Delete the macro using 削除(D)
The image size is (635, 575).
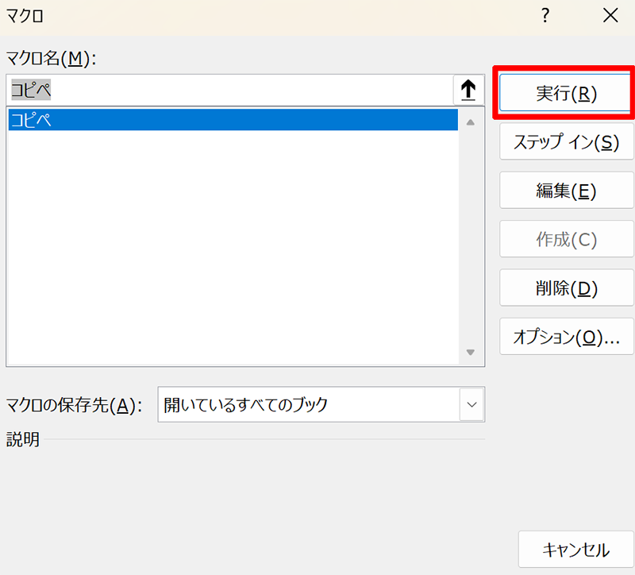566,288
